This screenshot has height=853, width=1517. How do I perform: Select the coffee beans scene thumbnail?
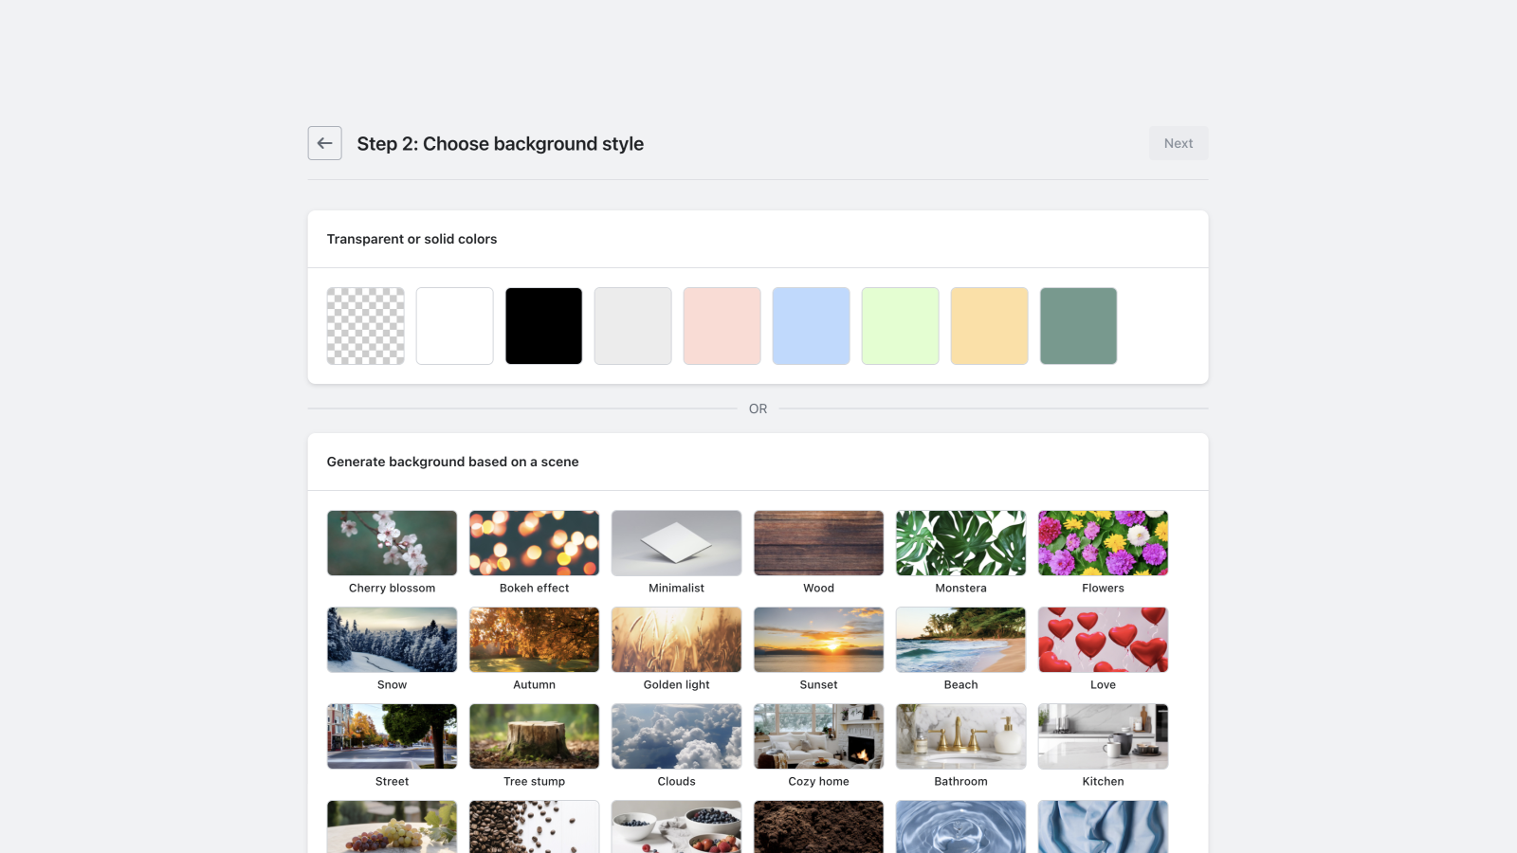(x=535, y=826)
